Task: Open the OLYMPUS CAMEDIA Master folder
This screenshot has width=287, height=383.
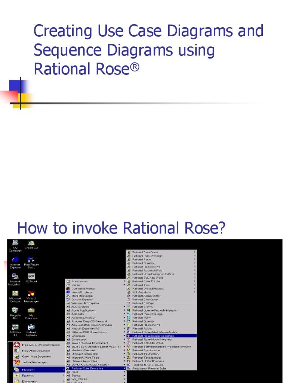Action: click(95, 365)
